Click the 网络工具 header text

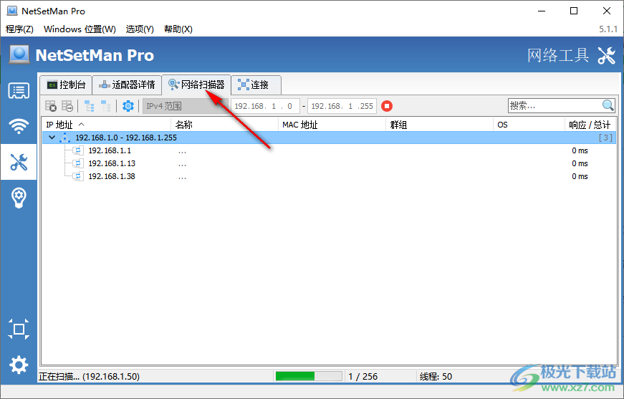point(558,55)
